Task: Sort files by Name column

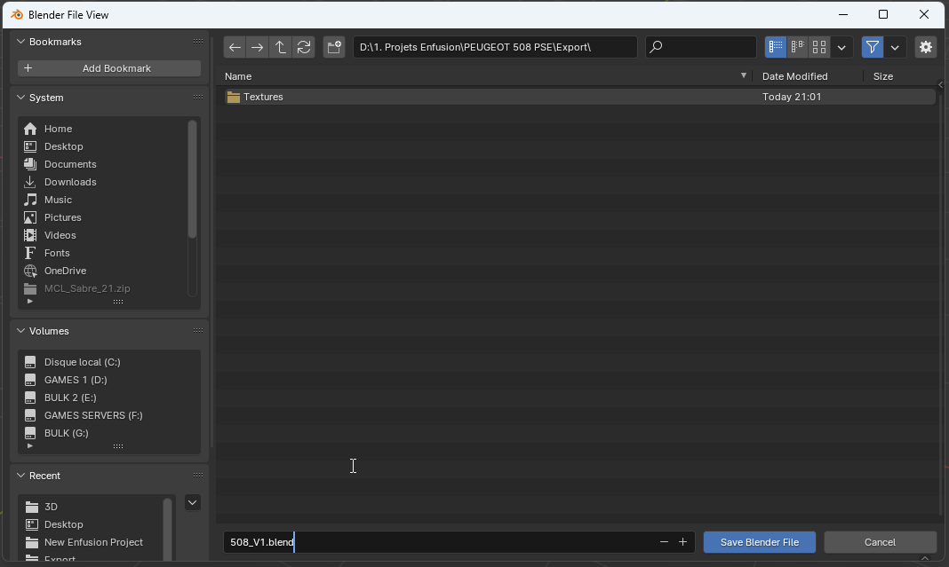Action: tap(485, 76)
